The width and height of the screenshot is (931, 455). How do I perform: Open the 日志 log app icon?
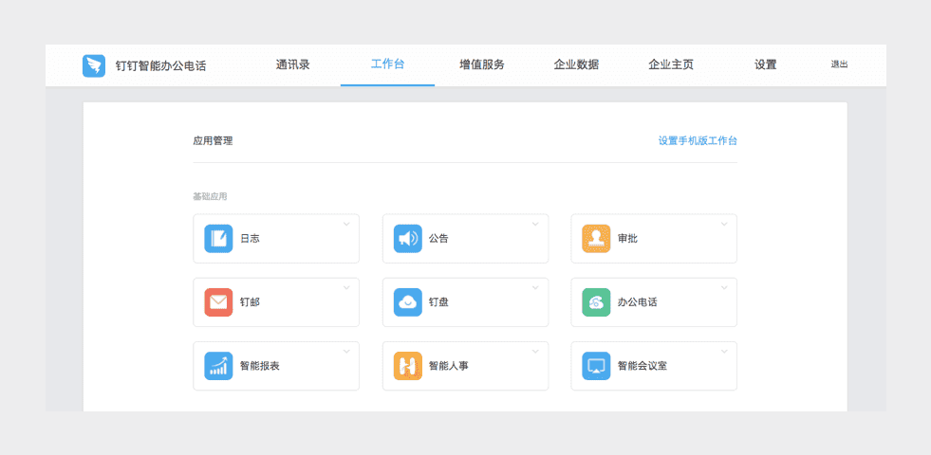tap(218, 239)
